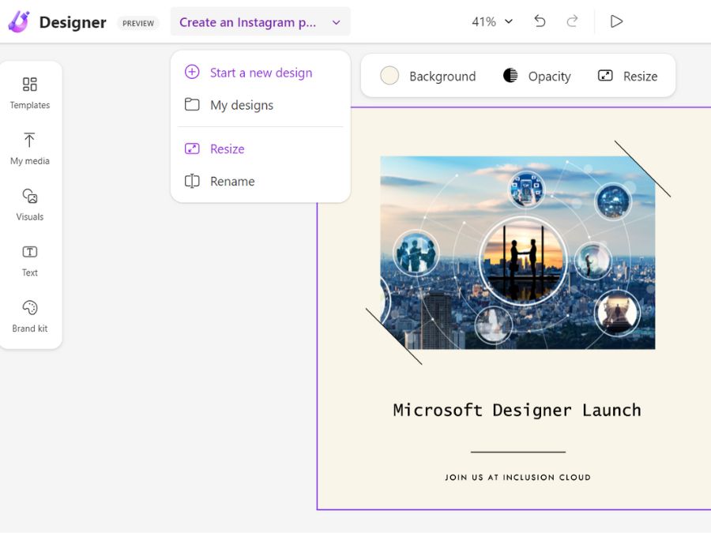Viewport: 711px width, 533px height.
Task: Redo the last action
Action: coord(572,21)
